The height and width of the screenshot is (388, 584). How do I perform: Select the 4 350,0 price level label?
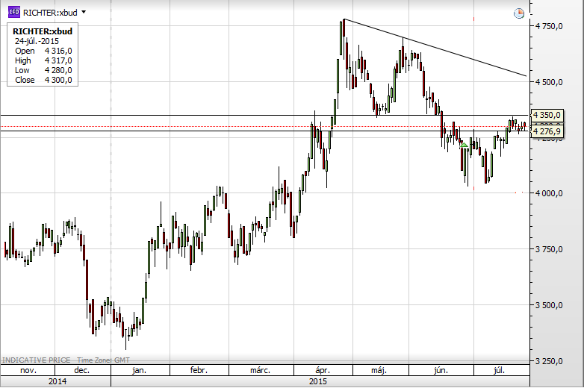[x=547, y=116]
